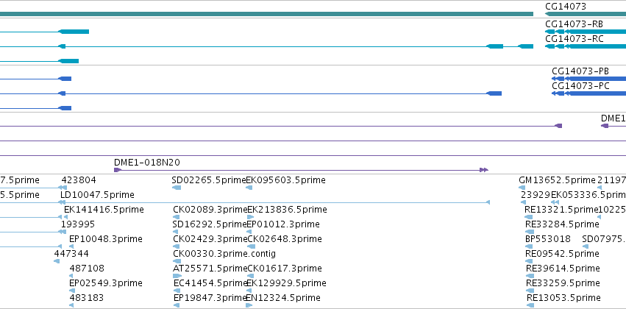The height and width of the screenshot is (309, 626).
Task: Click the 423804 feature arrow
Action: pos(63,188)
